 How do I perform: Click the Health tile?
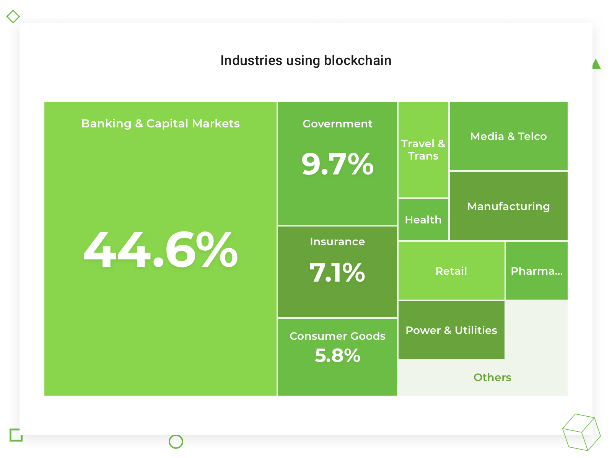423,220
